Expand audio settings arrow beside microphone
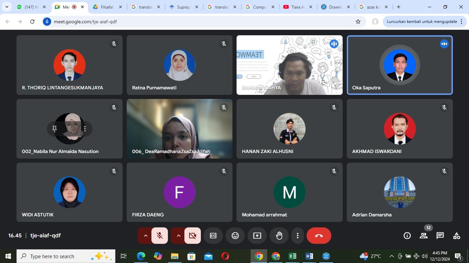This screenshot has height=263, width=469. tap(146, 236)
